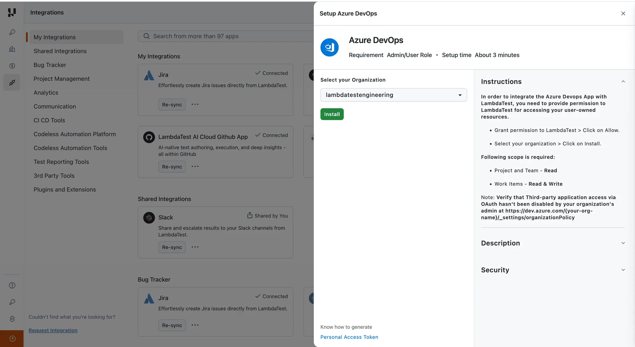Click the share icon next to Shared by You

tap(250, 215)
